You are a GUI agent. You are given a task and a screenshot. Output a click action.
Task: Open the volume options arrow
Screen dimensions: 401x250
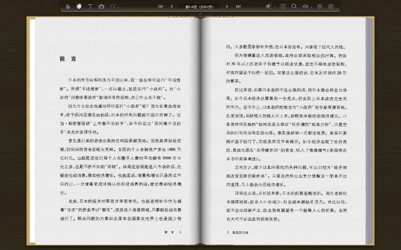[x=275, y=7]
